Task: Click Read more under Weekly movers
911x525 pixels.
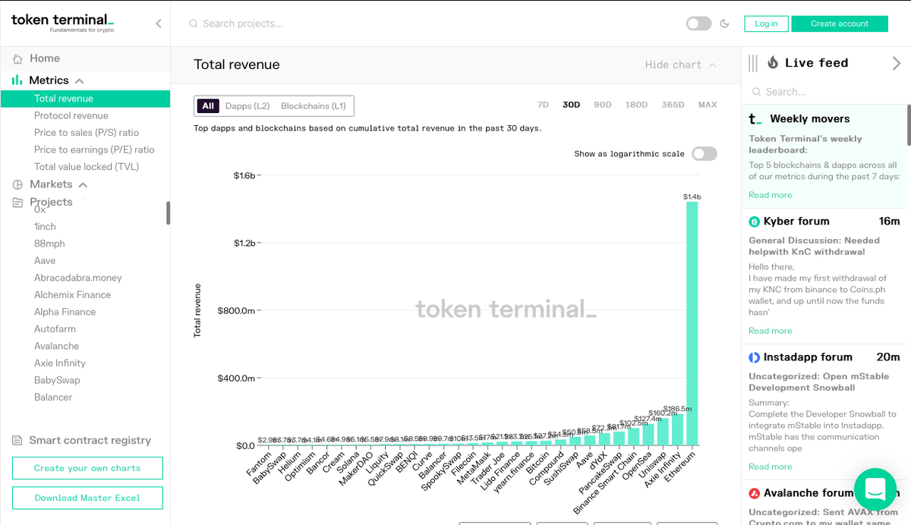Action: coord(770,196)
